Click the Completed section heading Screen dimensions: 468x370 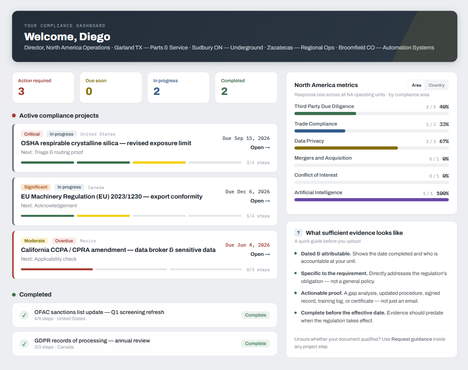(35, 294)
